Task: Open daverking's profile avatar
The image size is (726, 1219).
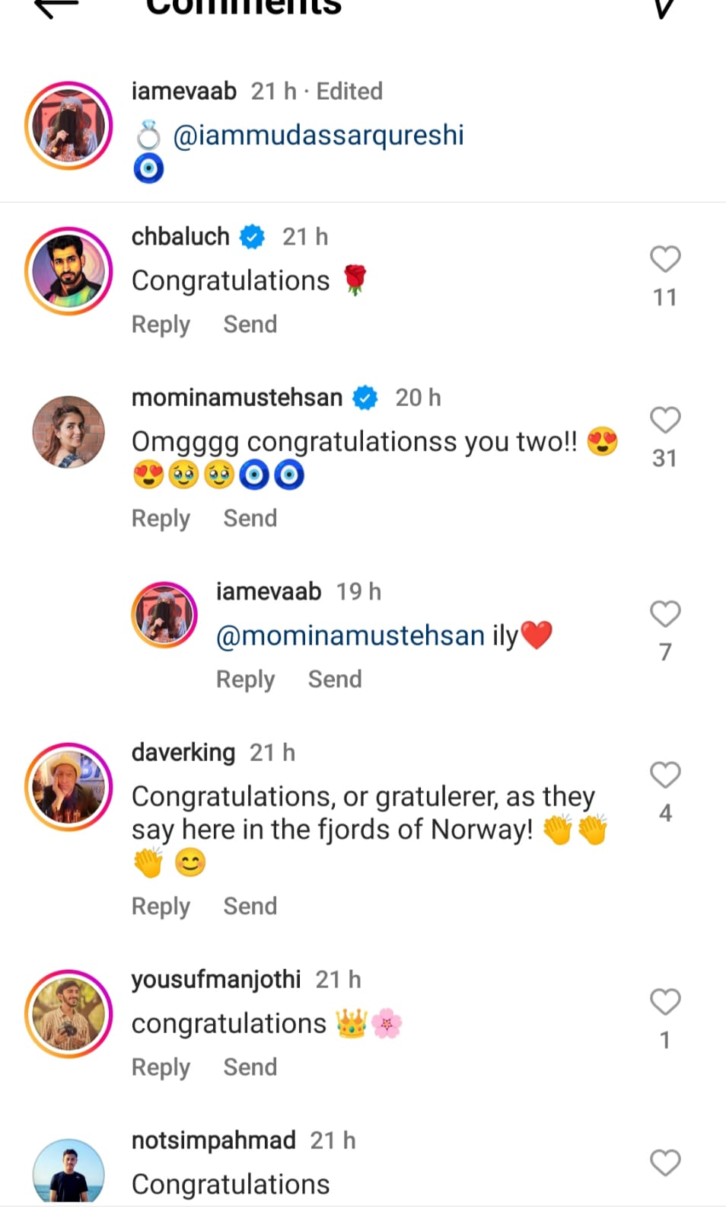Action: 68,787
